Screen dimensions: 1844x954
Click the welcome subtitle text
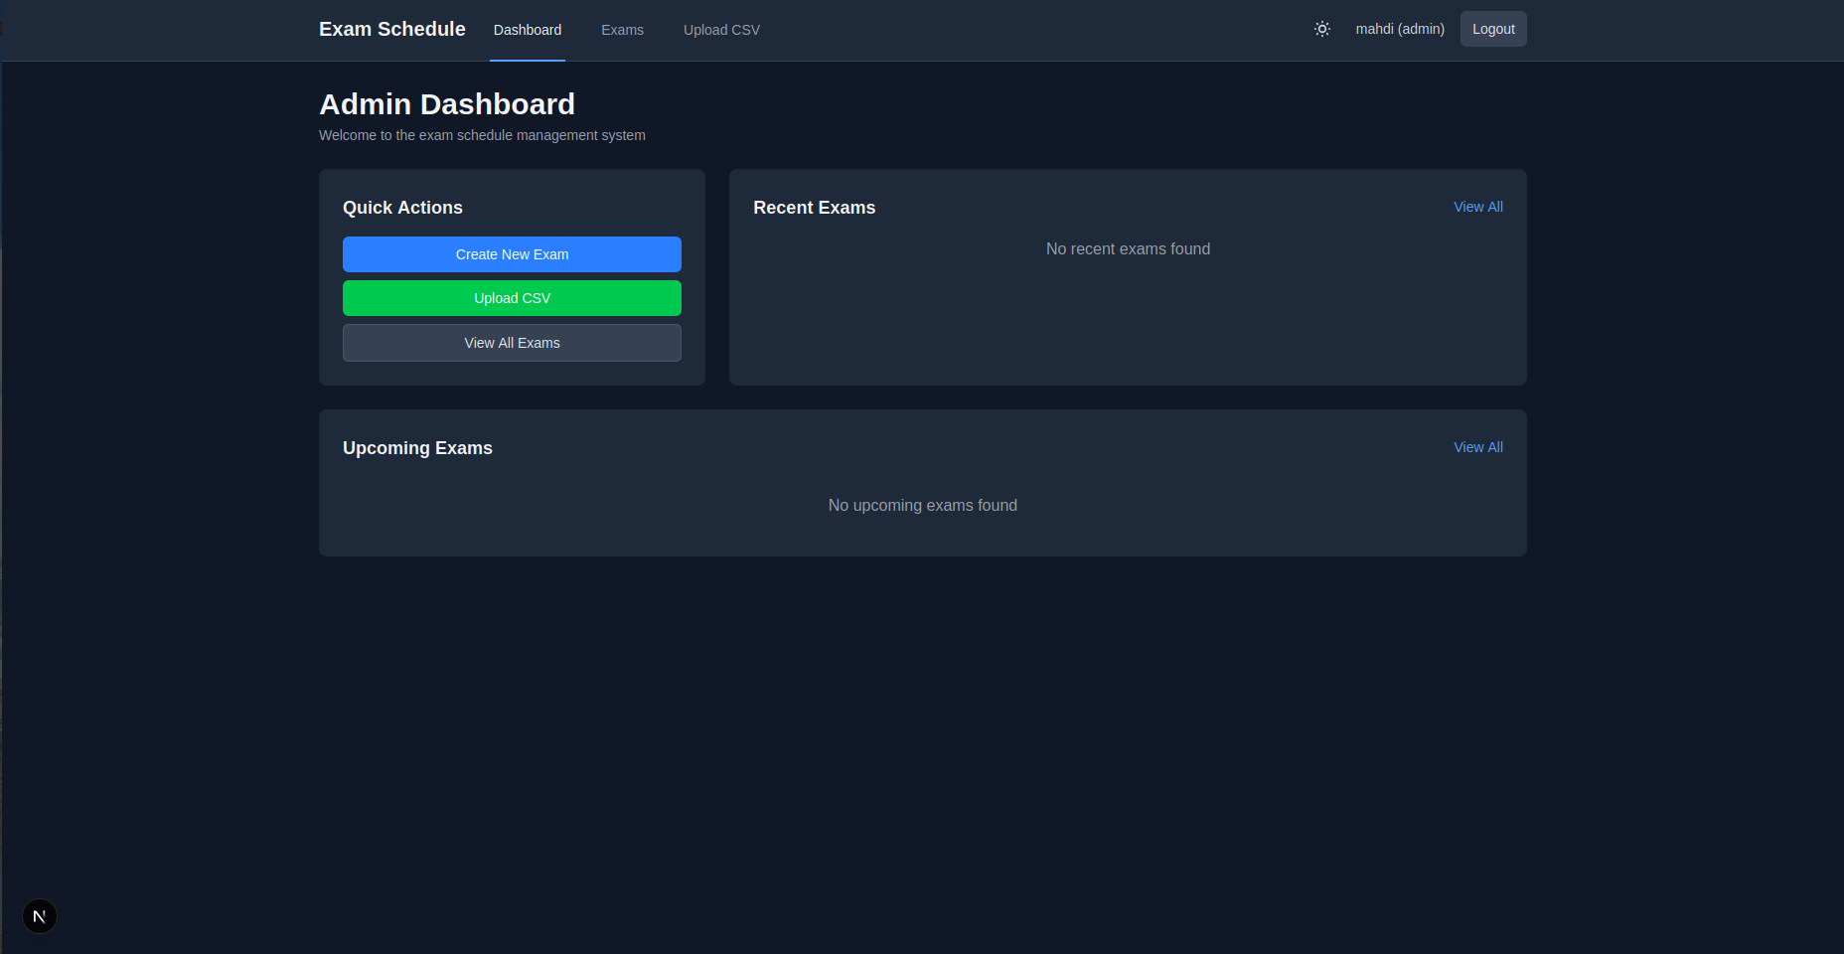point(482,135)
